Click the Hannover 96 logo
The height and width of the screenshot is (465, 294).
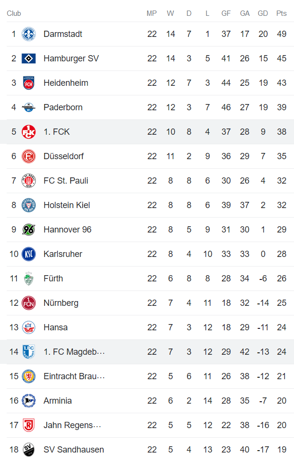click(x=29, y=230)
